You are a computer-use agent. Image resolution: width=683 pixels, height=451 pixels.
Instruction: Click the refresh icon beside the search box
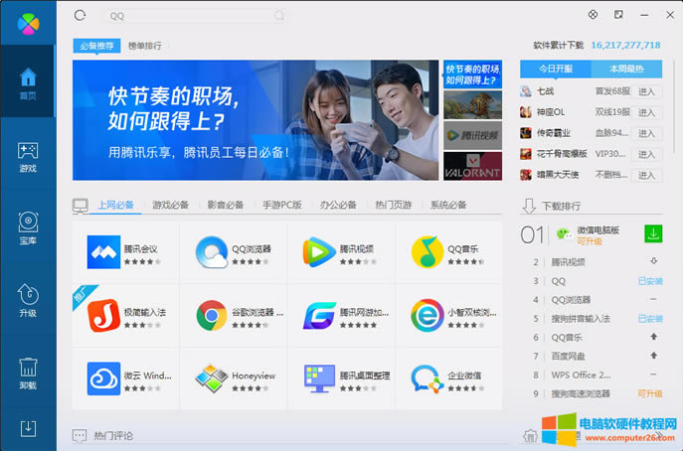pos(81,15)
